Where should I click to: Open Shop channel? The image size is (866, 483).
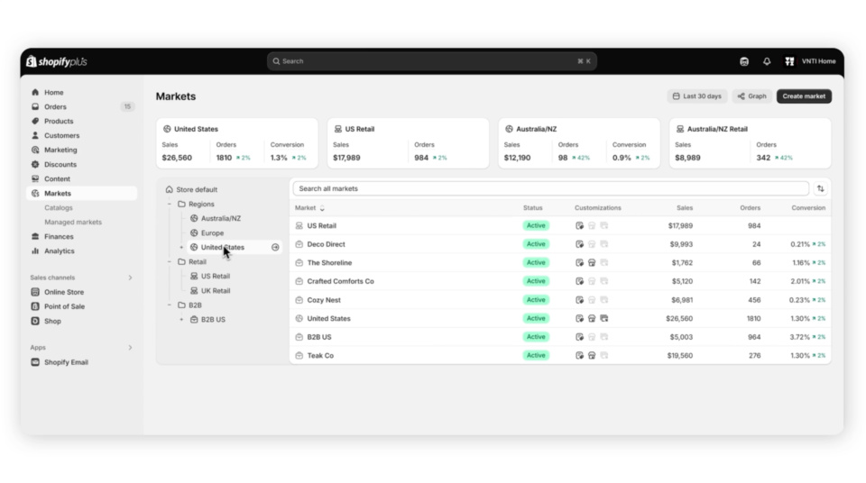click(81, 321)
